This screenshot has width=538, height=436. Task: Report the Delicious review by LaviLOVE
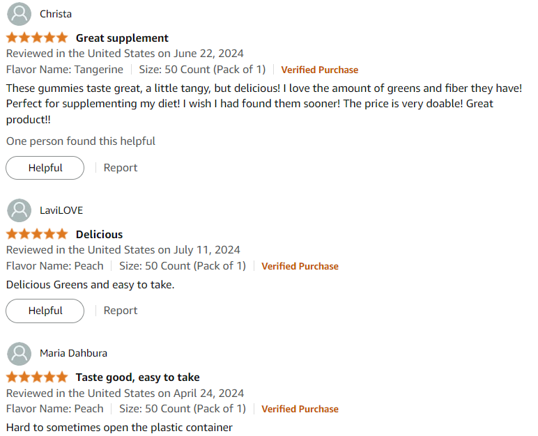[x=121, y=311]
